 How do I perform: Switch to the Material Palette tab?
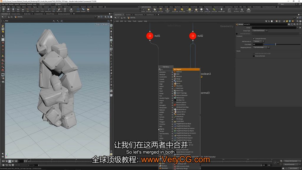tap(139, 15)
